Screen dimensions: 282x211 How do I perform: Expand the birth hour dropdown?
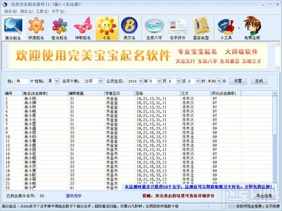tap(198, 81)
